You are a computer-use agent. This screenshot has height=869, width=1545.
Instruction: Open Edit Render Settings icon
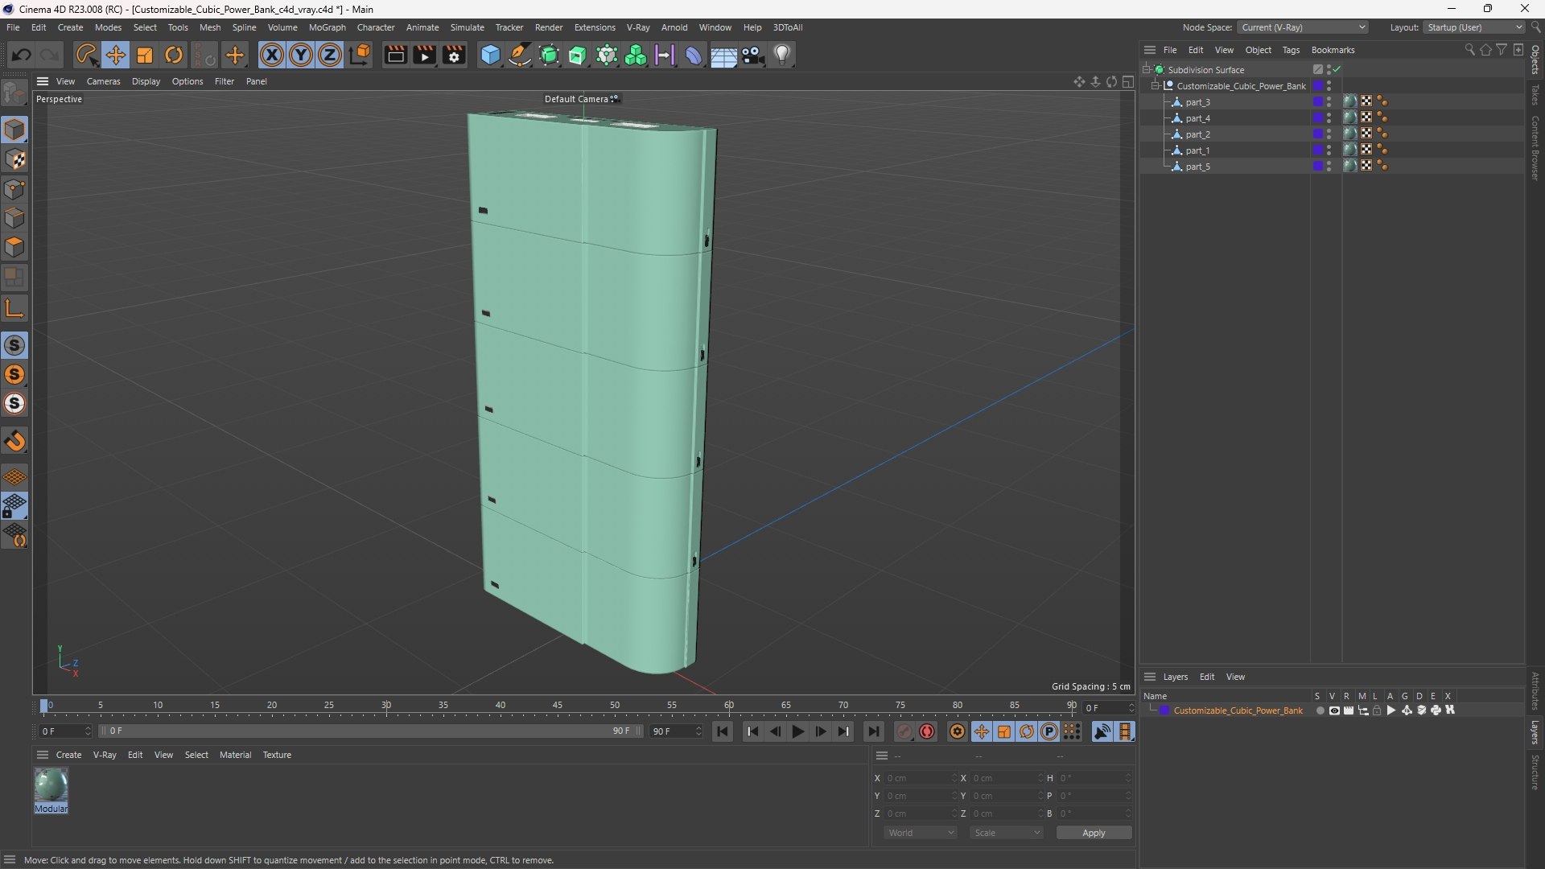[x=454, y=55]
